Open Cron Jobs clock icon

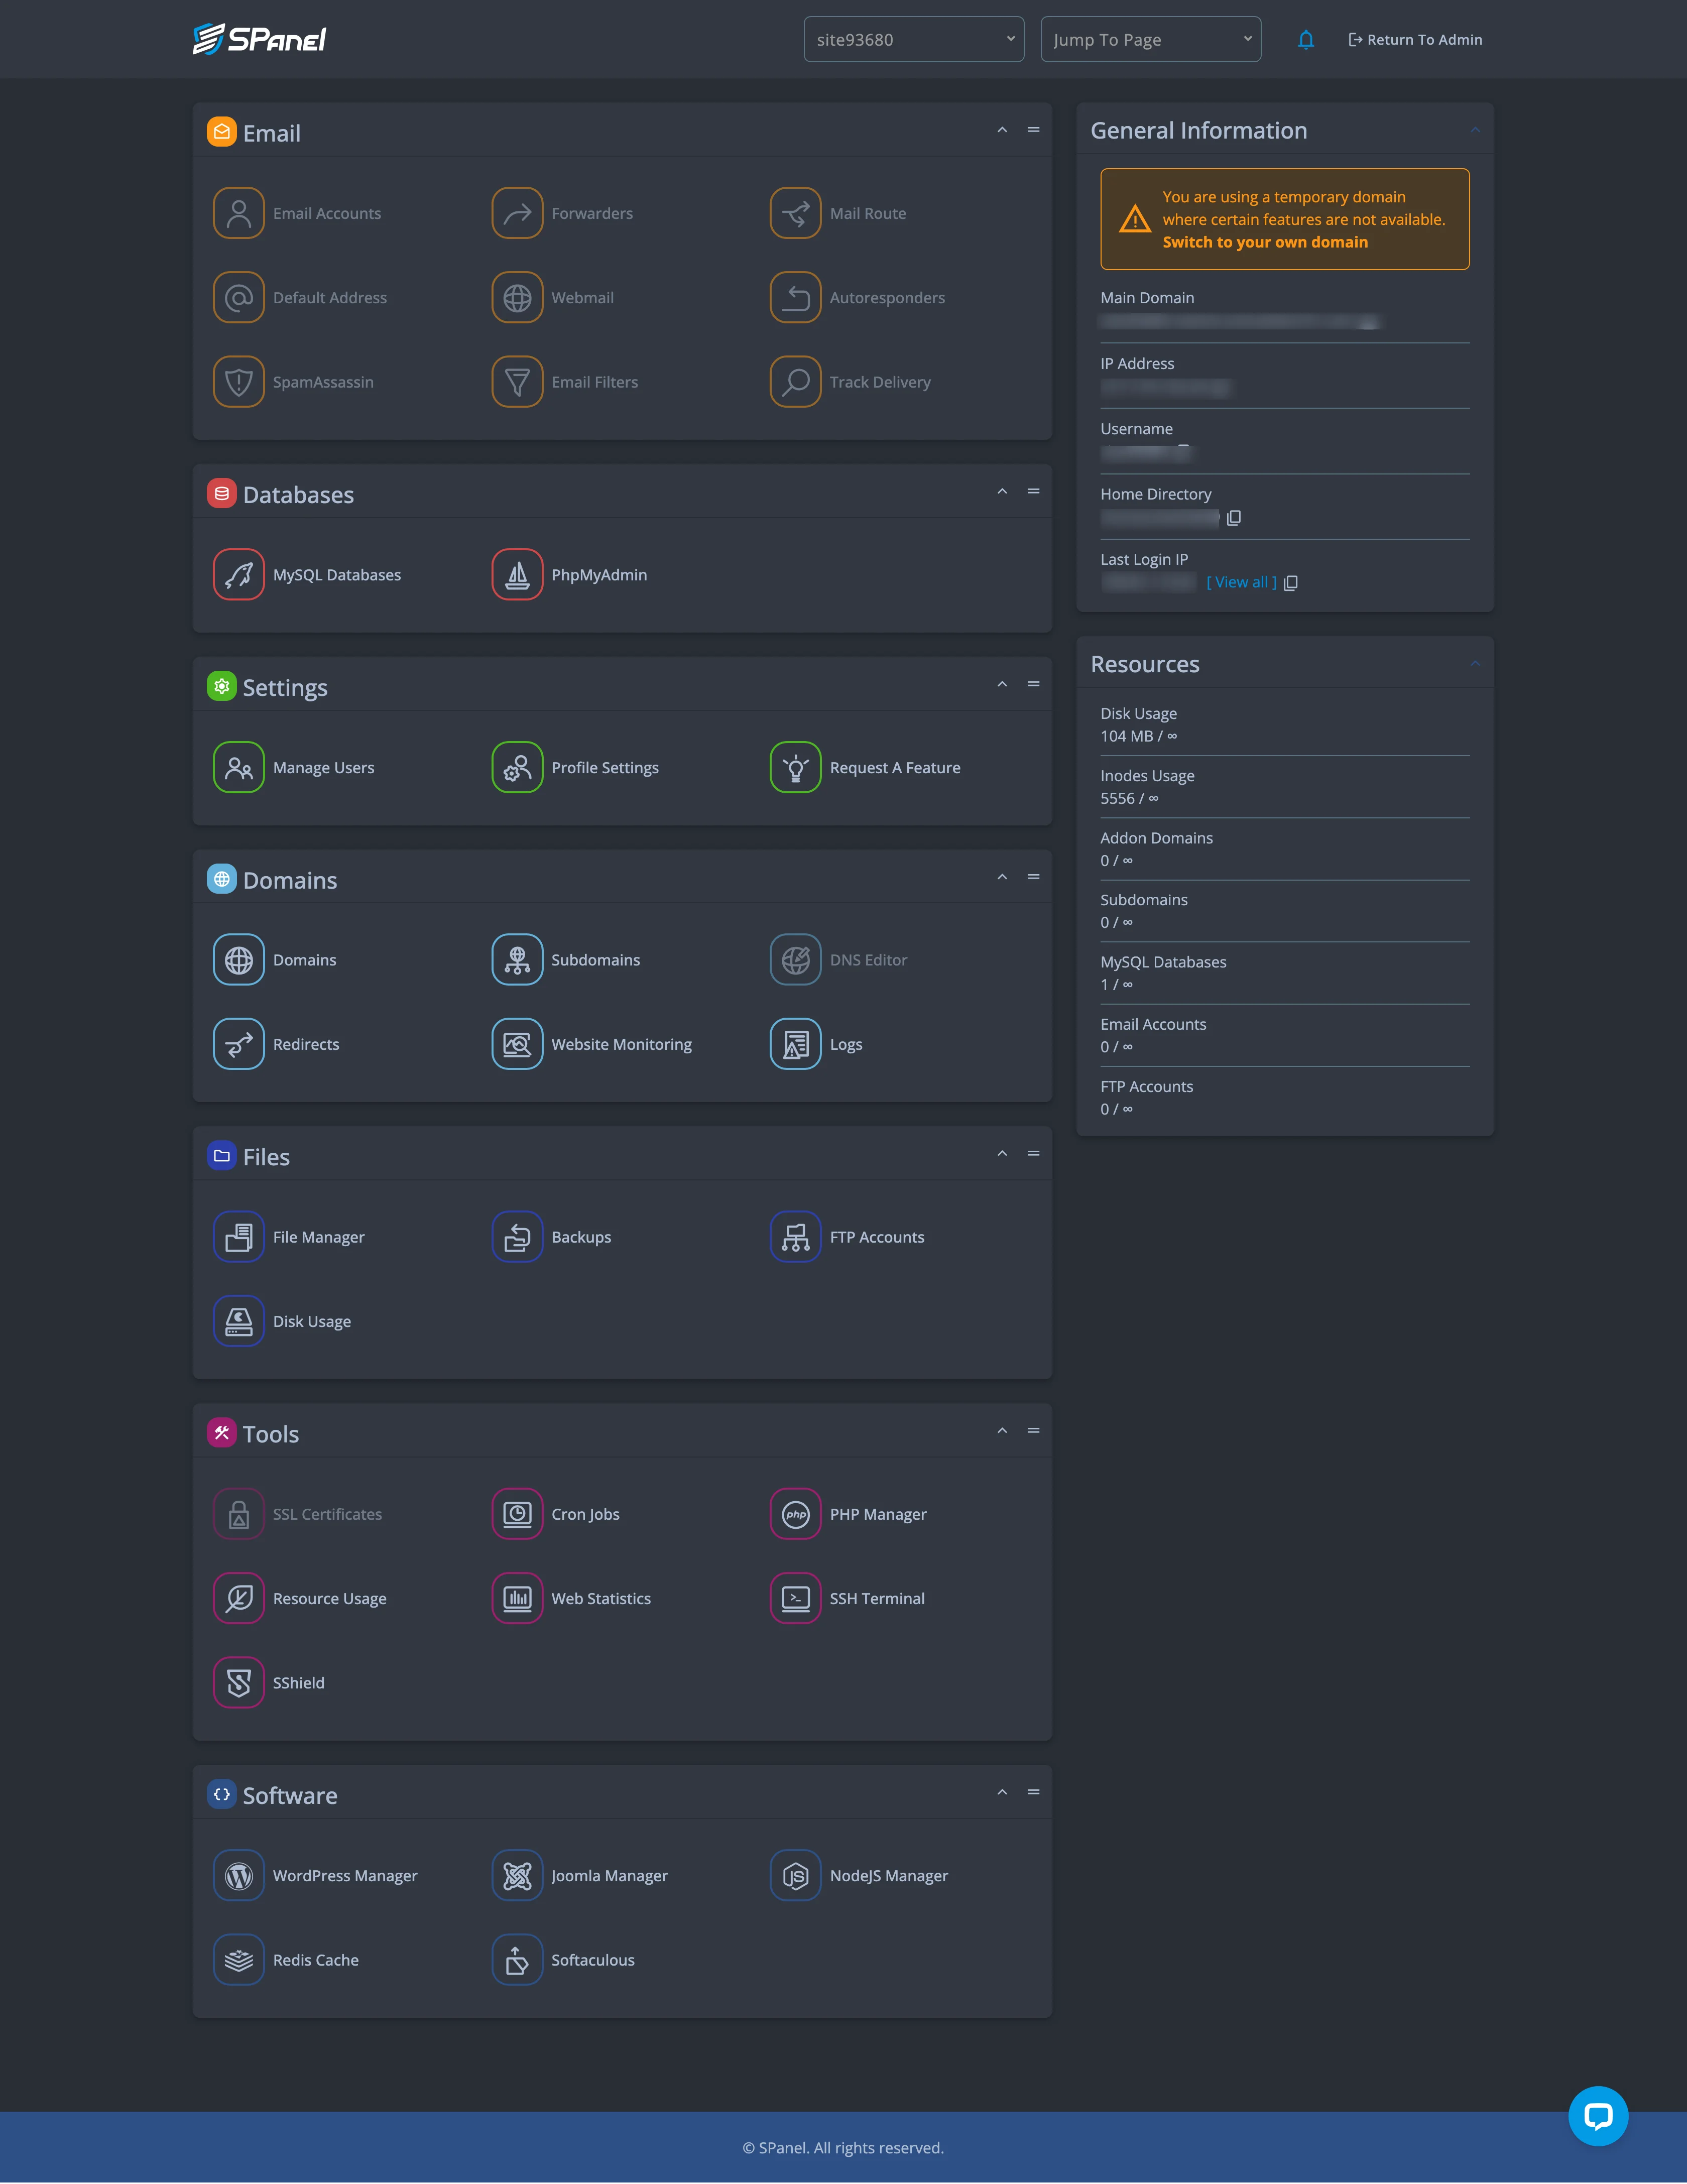pos(517,1514)
